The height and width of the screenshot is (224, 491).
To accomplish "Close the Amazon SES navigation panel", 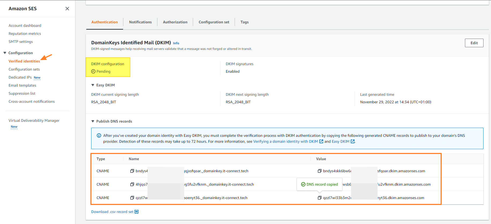I will pos(67,9).
